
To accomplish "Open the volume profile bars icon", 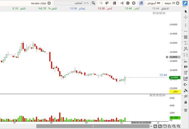I will (x=122, y=3).
